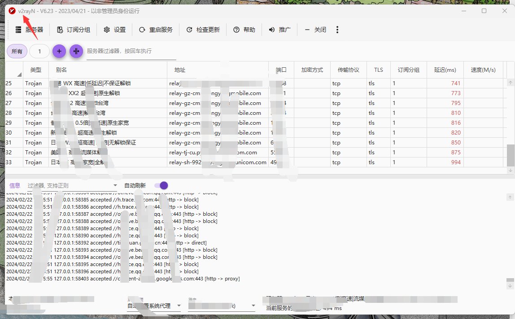Select the subscription group tab 1
515x319 pixels.
[39, 51]
